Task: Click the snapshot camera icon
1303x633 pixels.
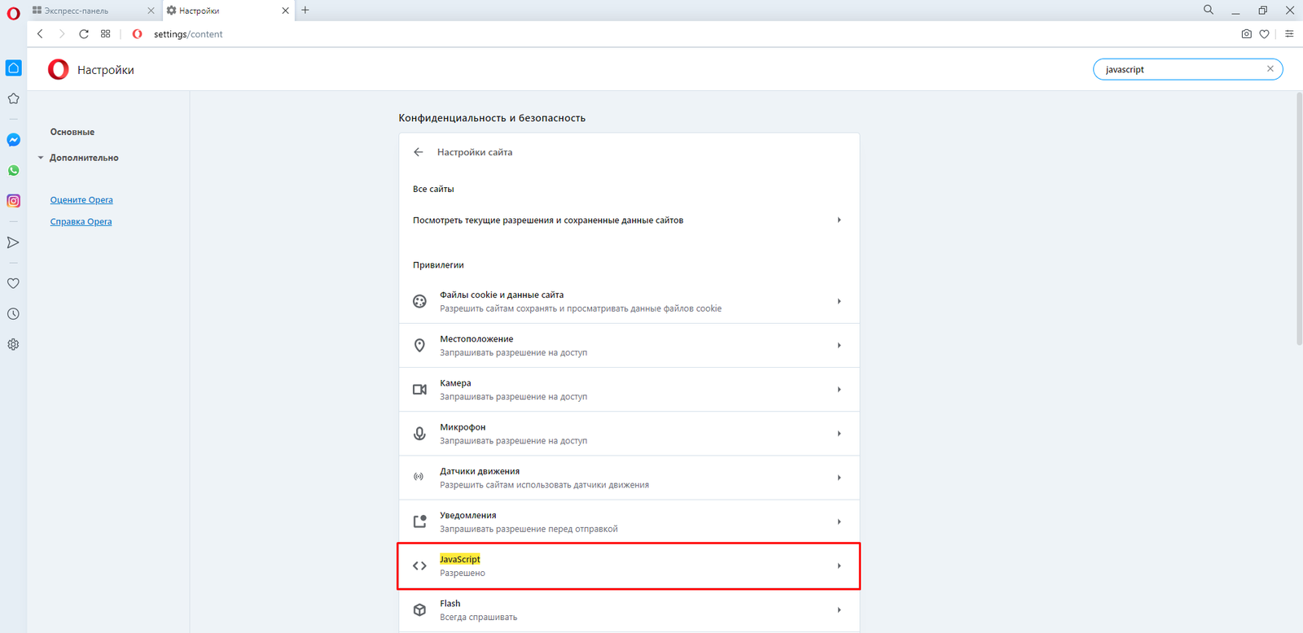Action: [1246, 34]
